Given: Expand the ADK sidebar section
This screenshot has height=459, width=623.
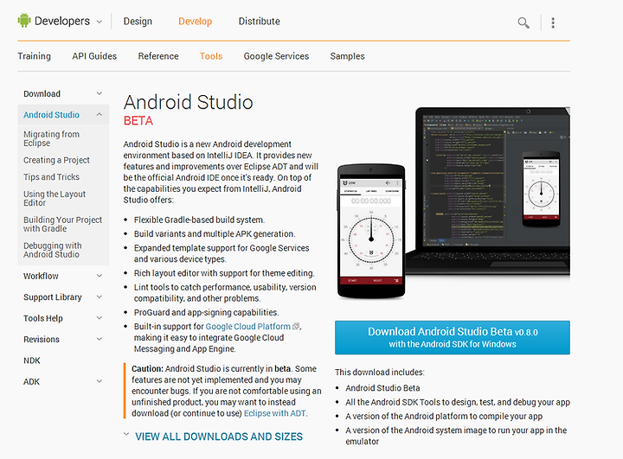Looking at the screenshot, I should [100, 381].
